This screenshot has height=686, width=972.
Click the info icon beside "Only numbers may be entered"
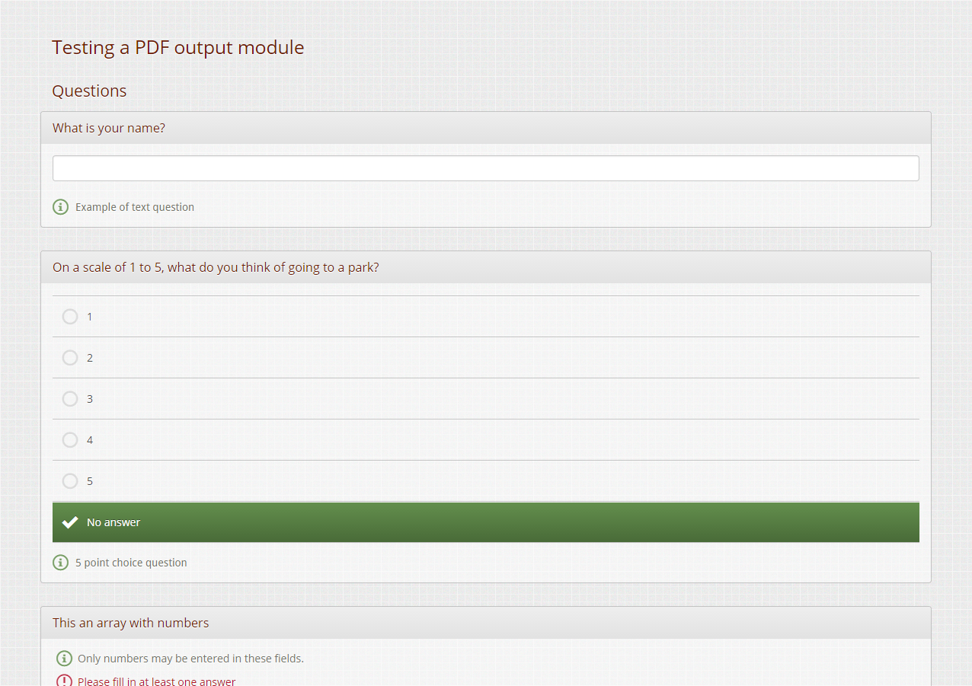pos(64,659)
